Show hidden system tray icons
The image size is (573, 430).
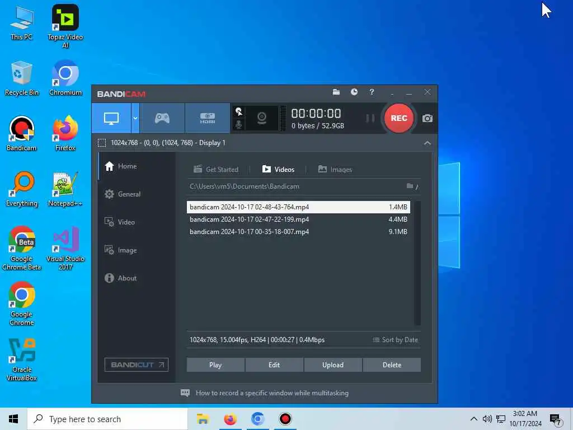[x=473, y=419]
